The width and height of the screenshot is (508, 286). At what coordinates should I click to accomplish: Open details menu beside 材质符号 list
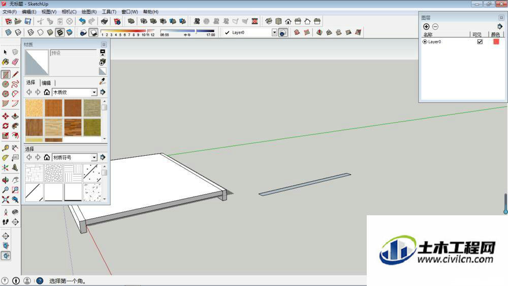coord(103,157)
